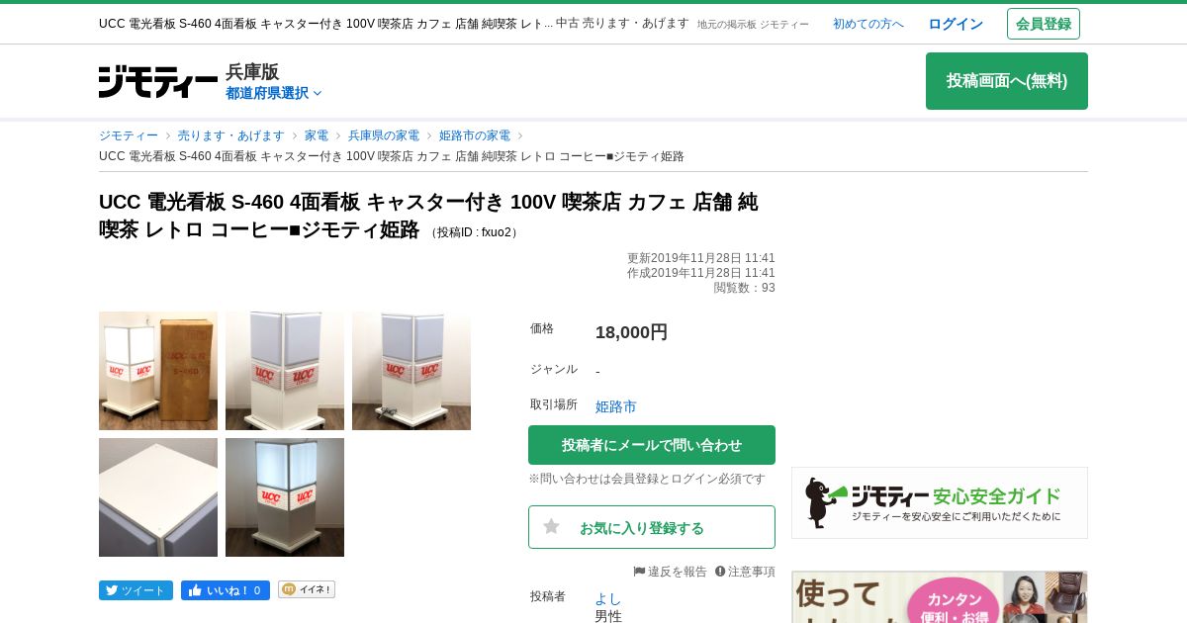Expand the 都道府県選択 dropdown
Image resolution: width=1187 pixels, height=623 pixels.
[x=274, y=93]
